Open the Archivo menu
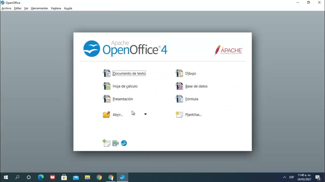 tap(6, 8)
